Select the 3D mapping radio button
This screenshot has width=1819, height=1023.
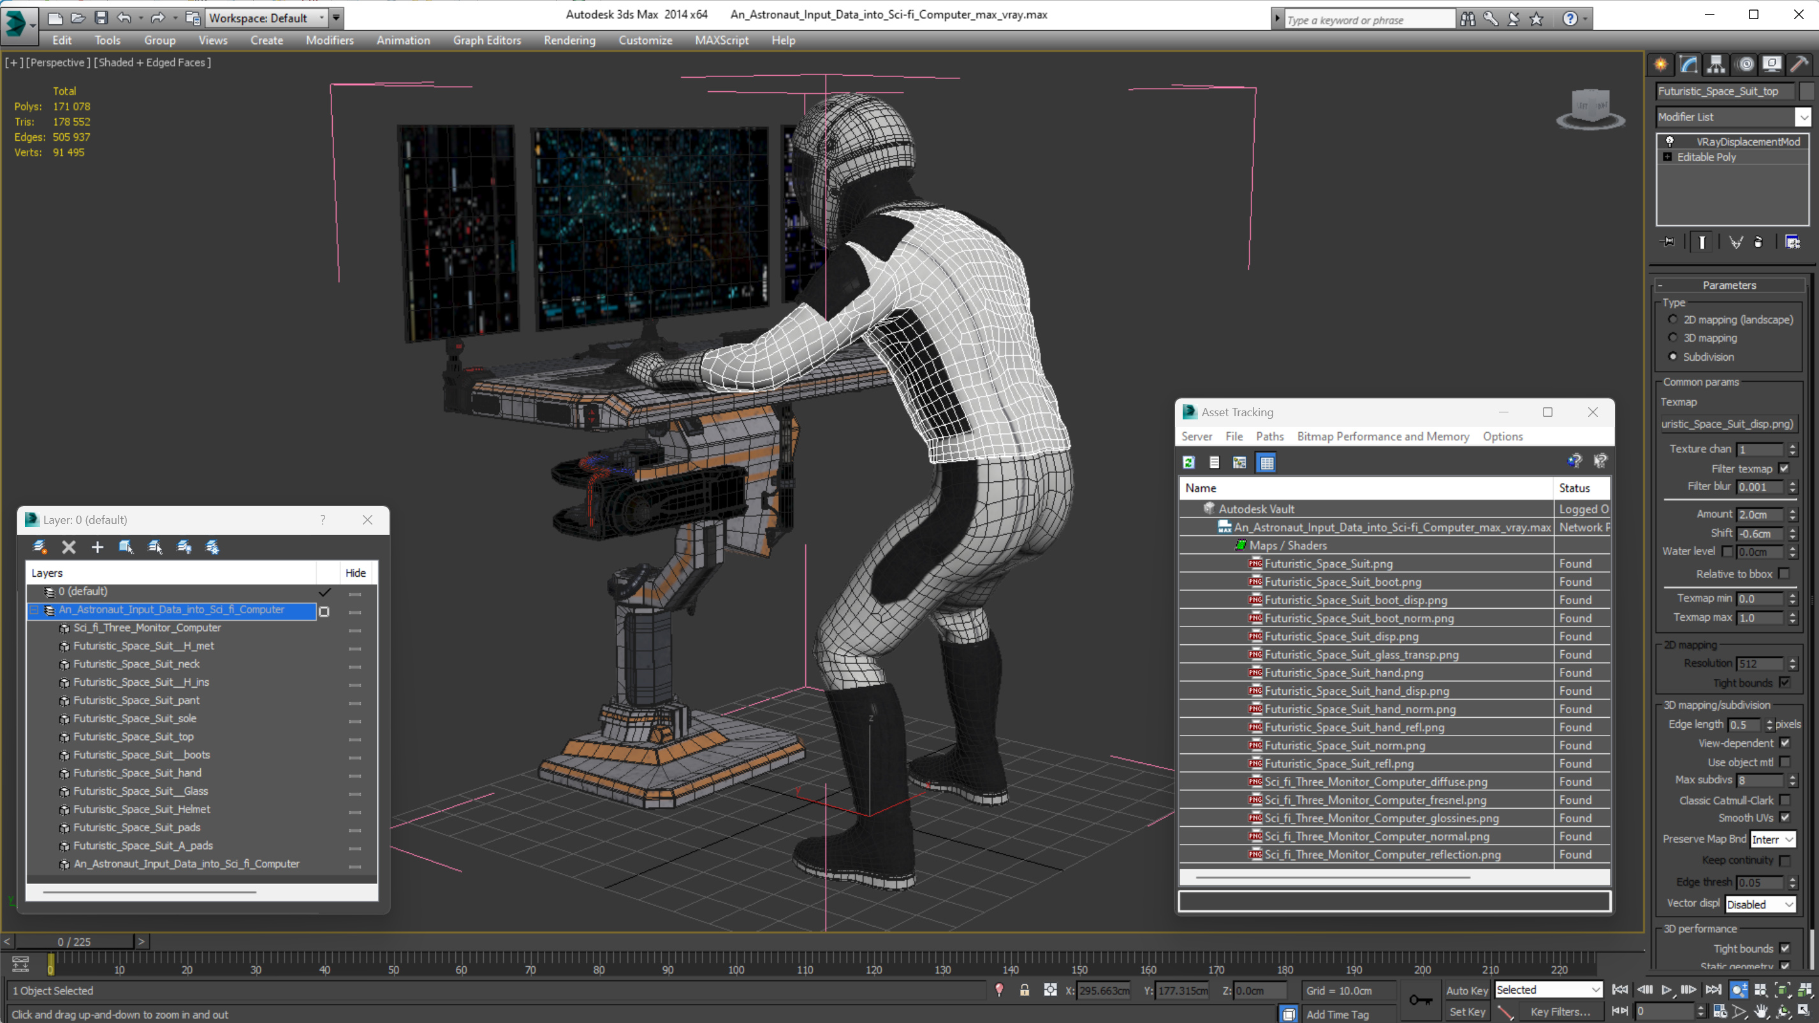(x=1672, y=337)
